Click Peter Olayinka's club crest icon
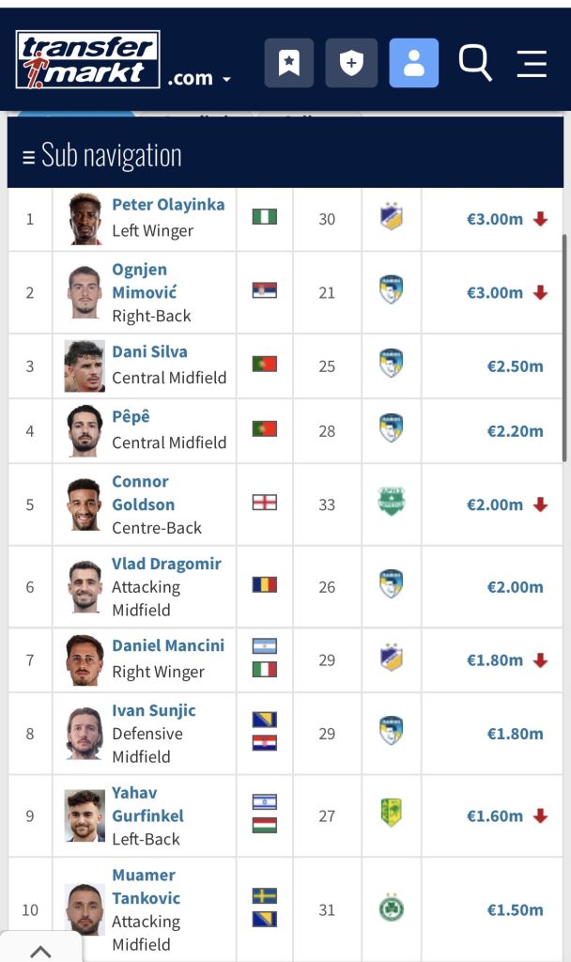This screenshot has width=571, height=962. click(x=391, y=218)
